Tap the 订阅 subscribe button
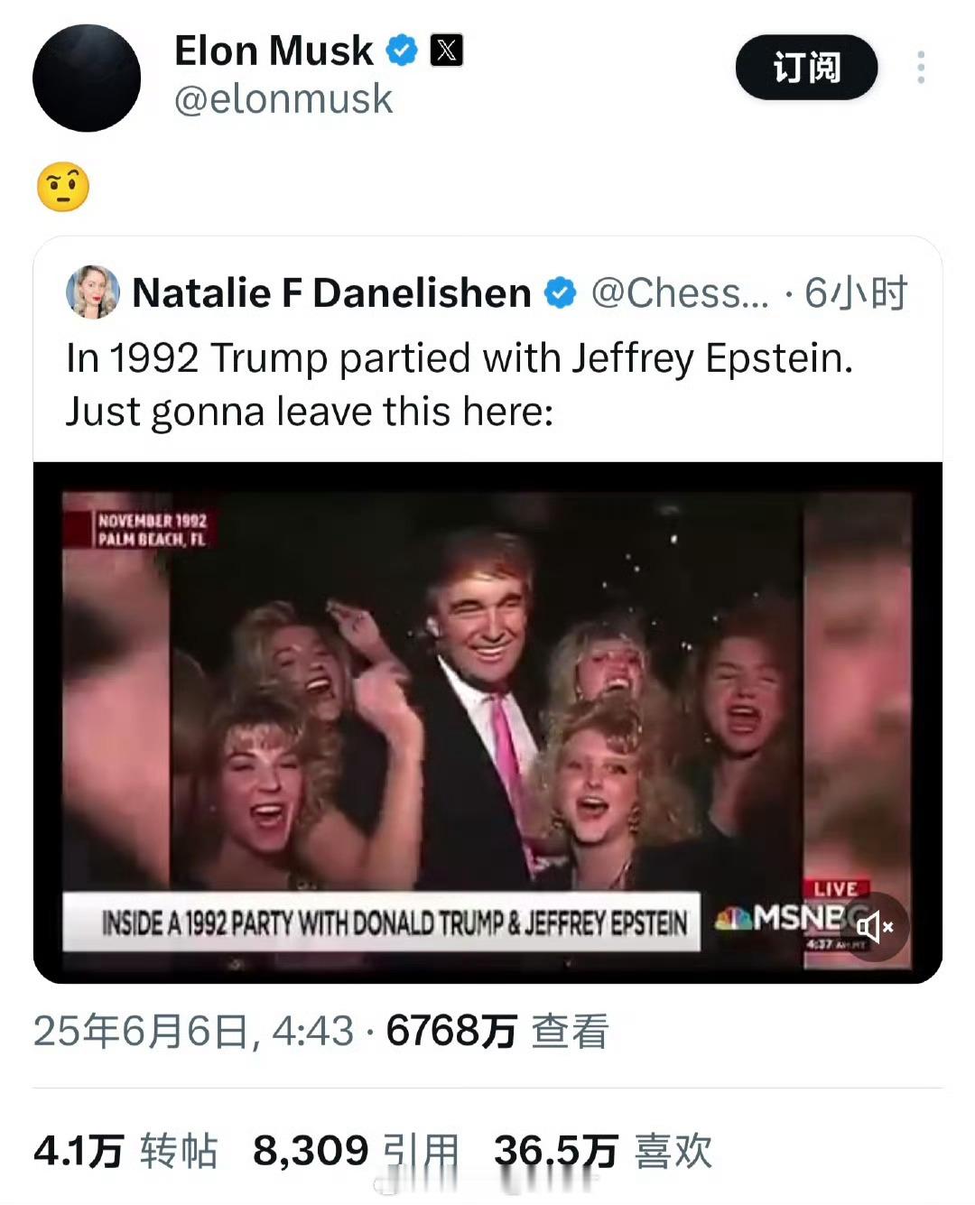This screenshot has height=1205, width=975. tap(806, 68)
